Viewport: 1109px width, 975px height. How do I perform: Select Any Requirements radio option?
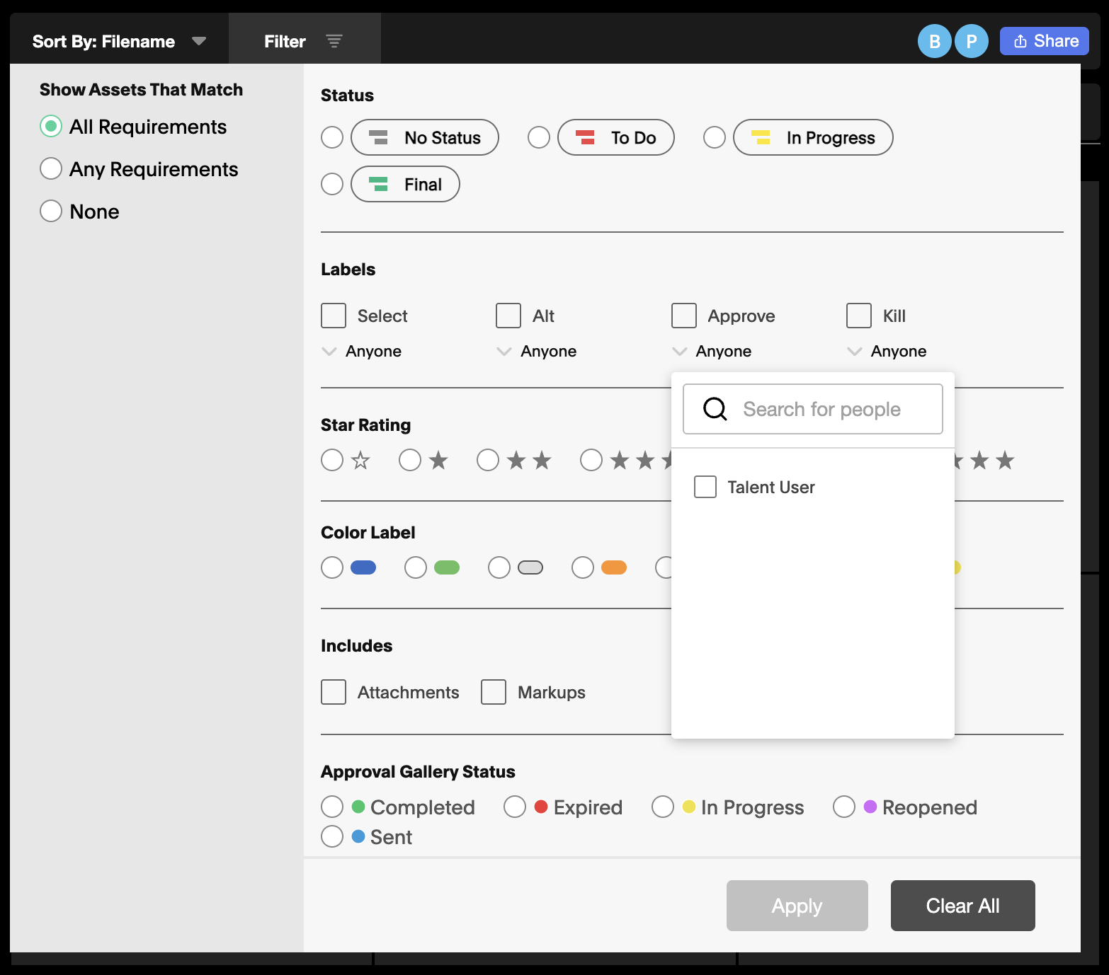click(x=51, y=168)
